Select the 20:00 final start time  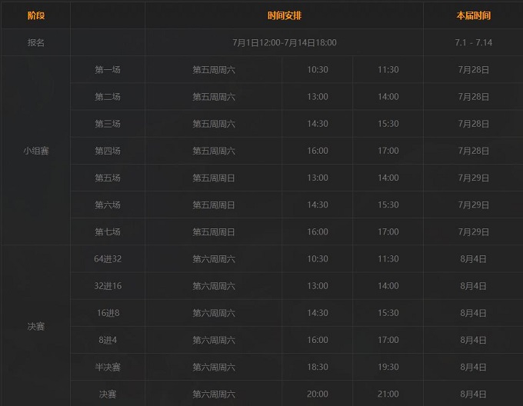pos(318,394)
